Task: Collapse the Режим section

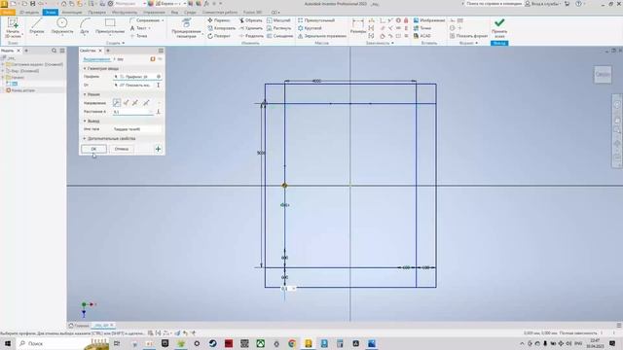Action: tap(85, 94)
